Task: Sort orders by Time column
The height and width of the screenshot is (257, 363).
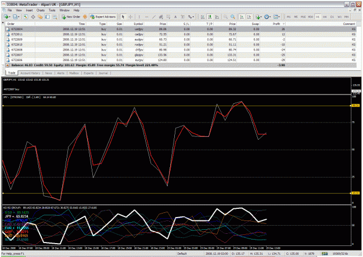Action: pos(60,24)
